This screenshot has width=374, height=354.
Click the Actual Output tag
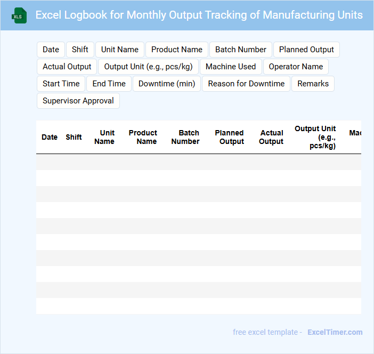tap(67, 67)
